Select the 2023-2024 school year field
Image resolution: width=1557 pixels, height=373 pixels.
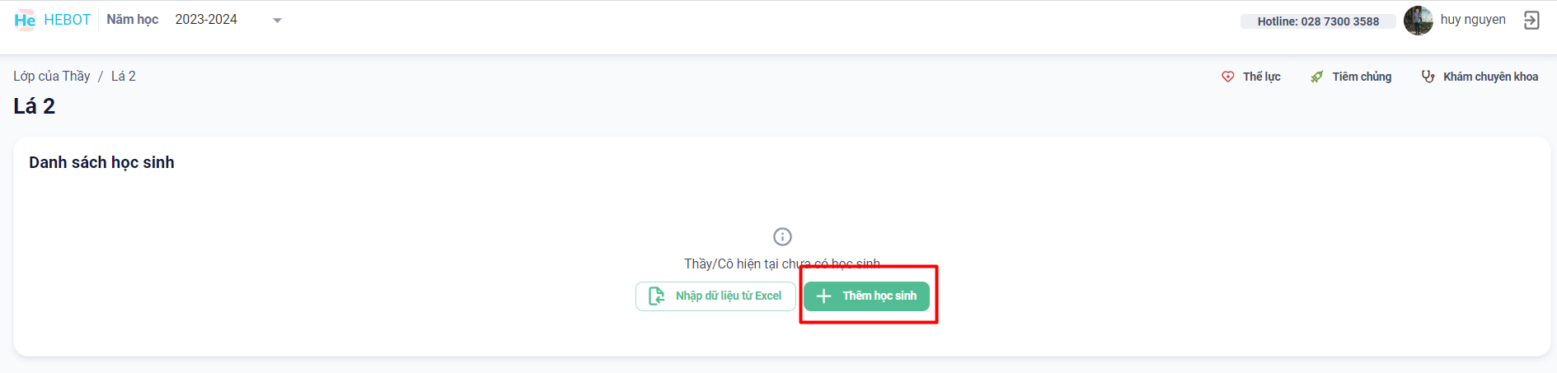206,20
